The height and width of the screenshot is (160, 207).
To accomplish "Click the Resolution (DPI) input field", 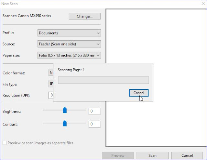I will point(51,95).
